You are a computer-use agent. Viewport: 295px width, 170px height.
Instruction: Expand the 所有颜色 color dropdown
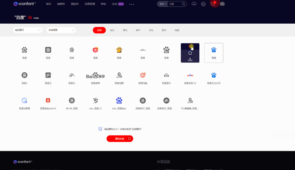click(x=61, y=30)
